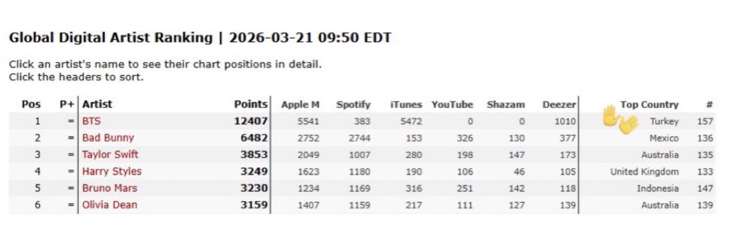Sort by Apple M column
The image size is (737, 245).
(x=300, y=105)
